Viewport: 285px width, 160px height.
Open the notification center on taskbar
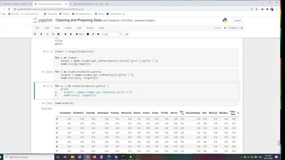(x=276, y=157)
